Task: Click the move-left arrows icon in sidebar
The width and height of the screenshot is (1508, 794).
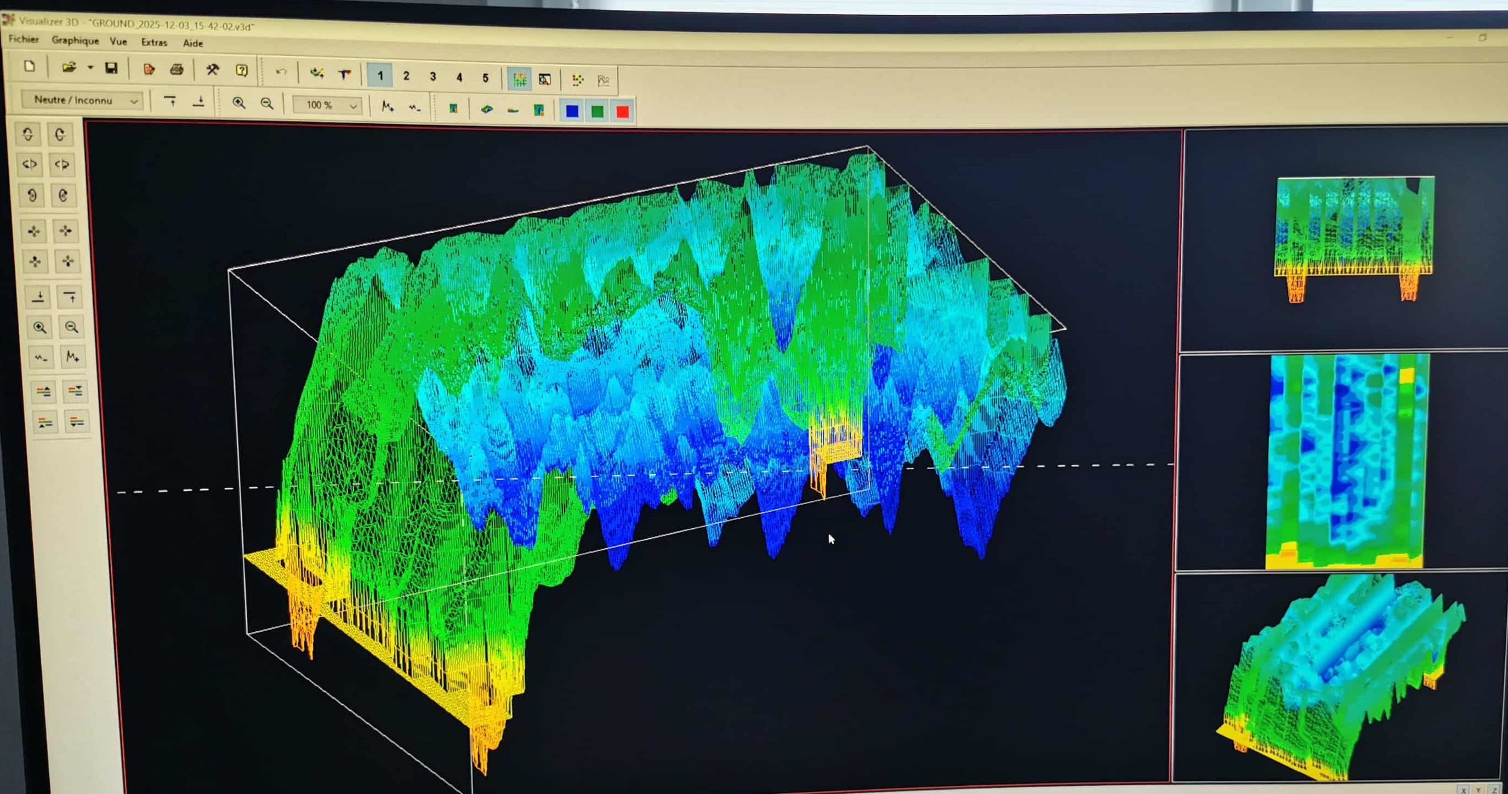Action: 34,231
